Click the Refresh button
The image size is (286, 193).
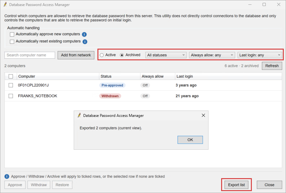click(272, 66)
